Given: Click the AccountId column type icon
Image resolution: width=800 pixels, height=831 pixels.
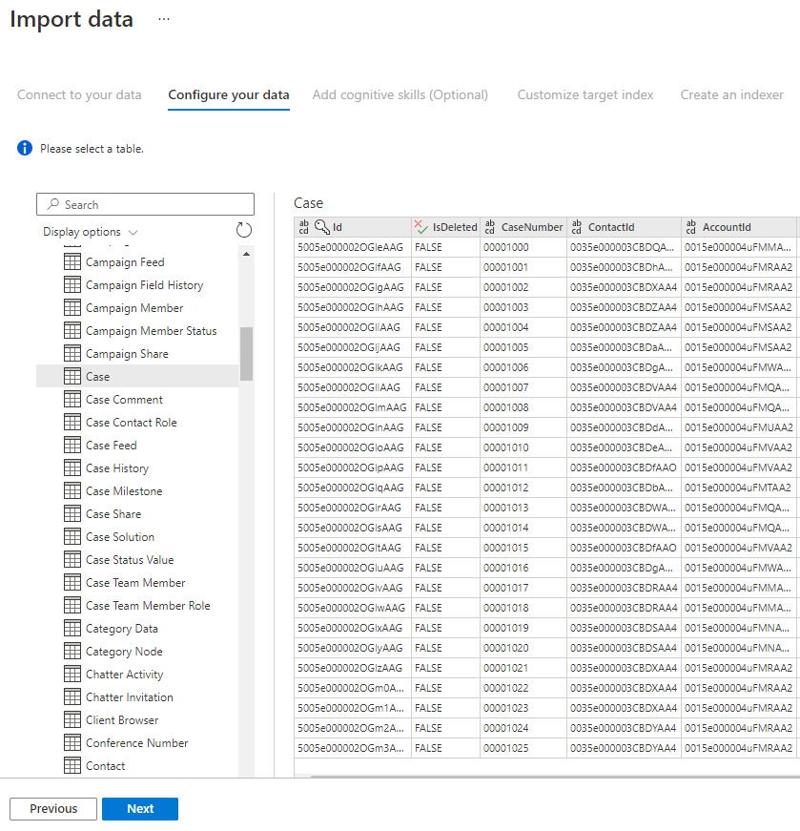Looking at the screenshot, I should (691, 227).
